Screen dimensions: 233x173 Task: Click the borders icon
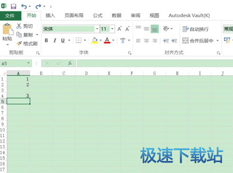78,41
